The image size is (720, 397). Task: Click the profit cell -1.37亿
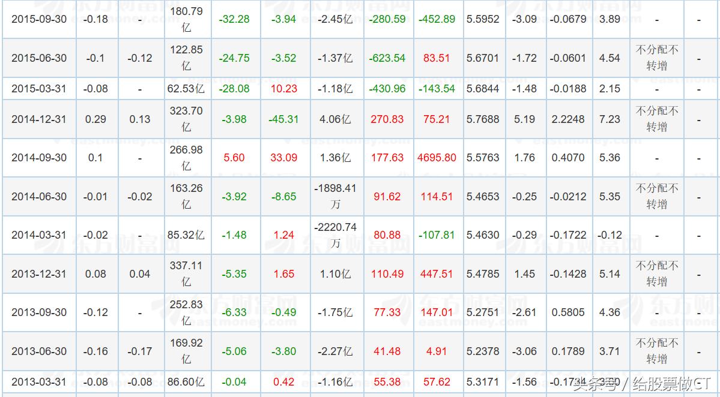[x=335, y=58]
